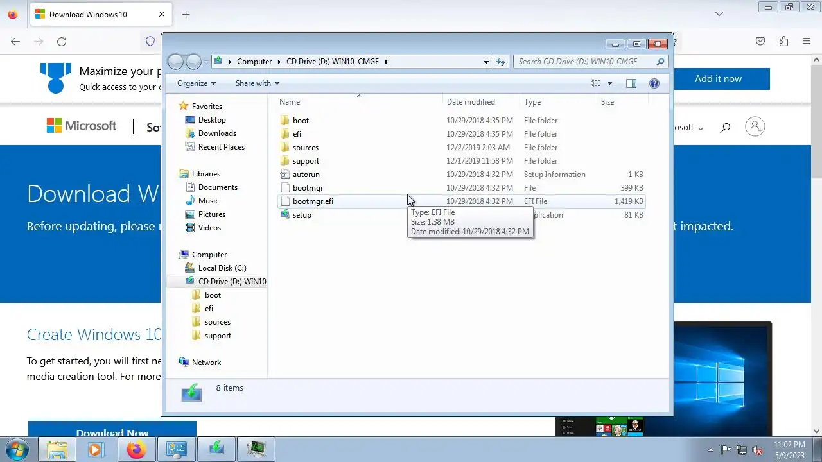Click the Microsoft account sign-in icon
822x462 pixels.
[x=755, y=126]
